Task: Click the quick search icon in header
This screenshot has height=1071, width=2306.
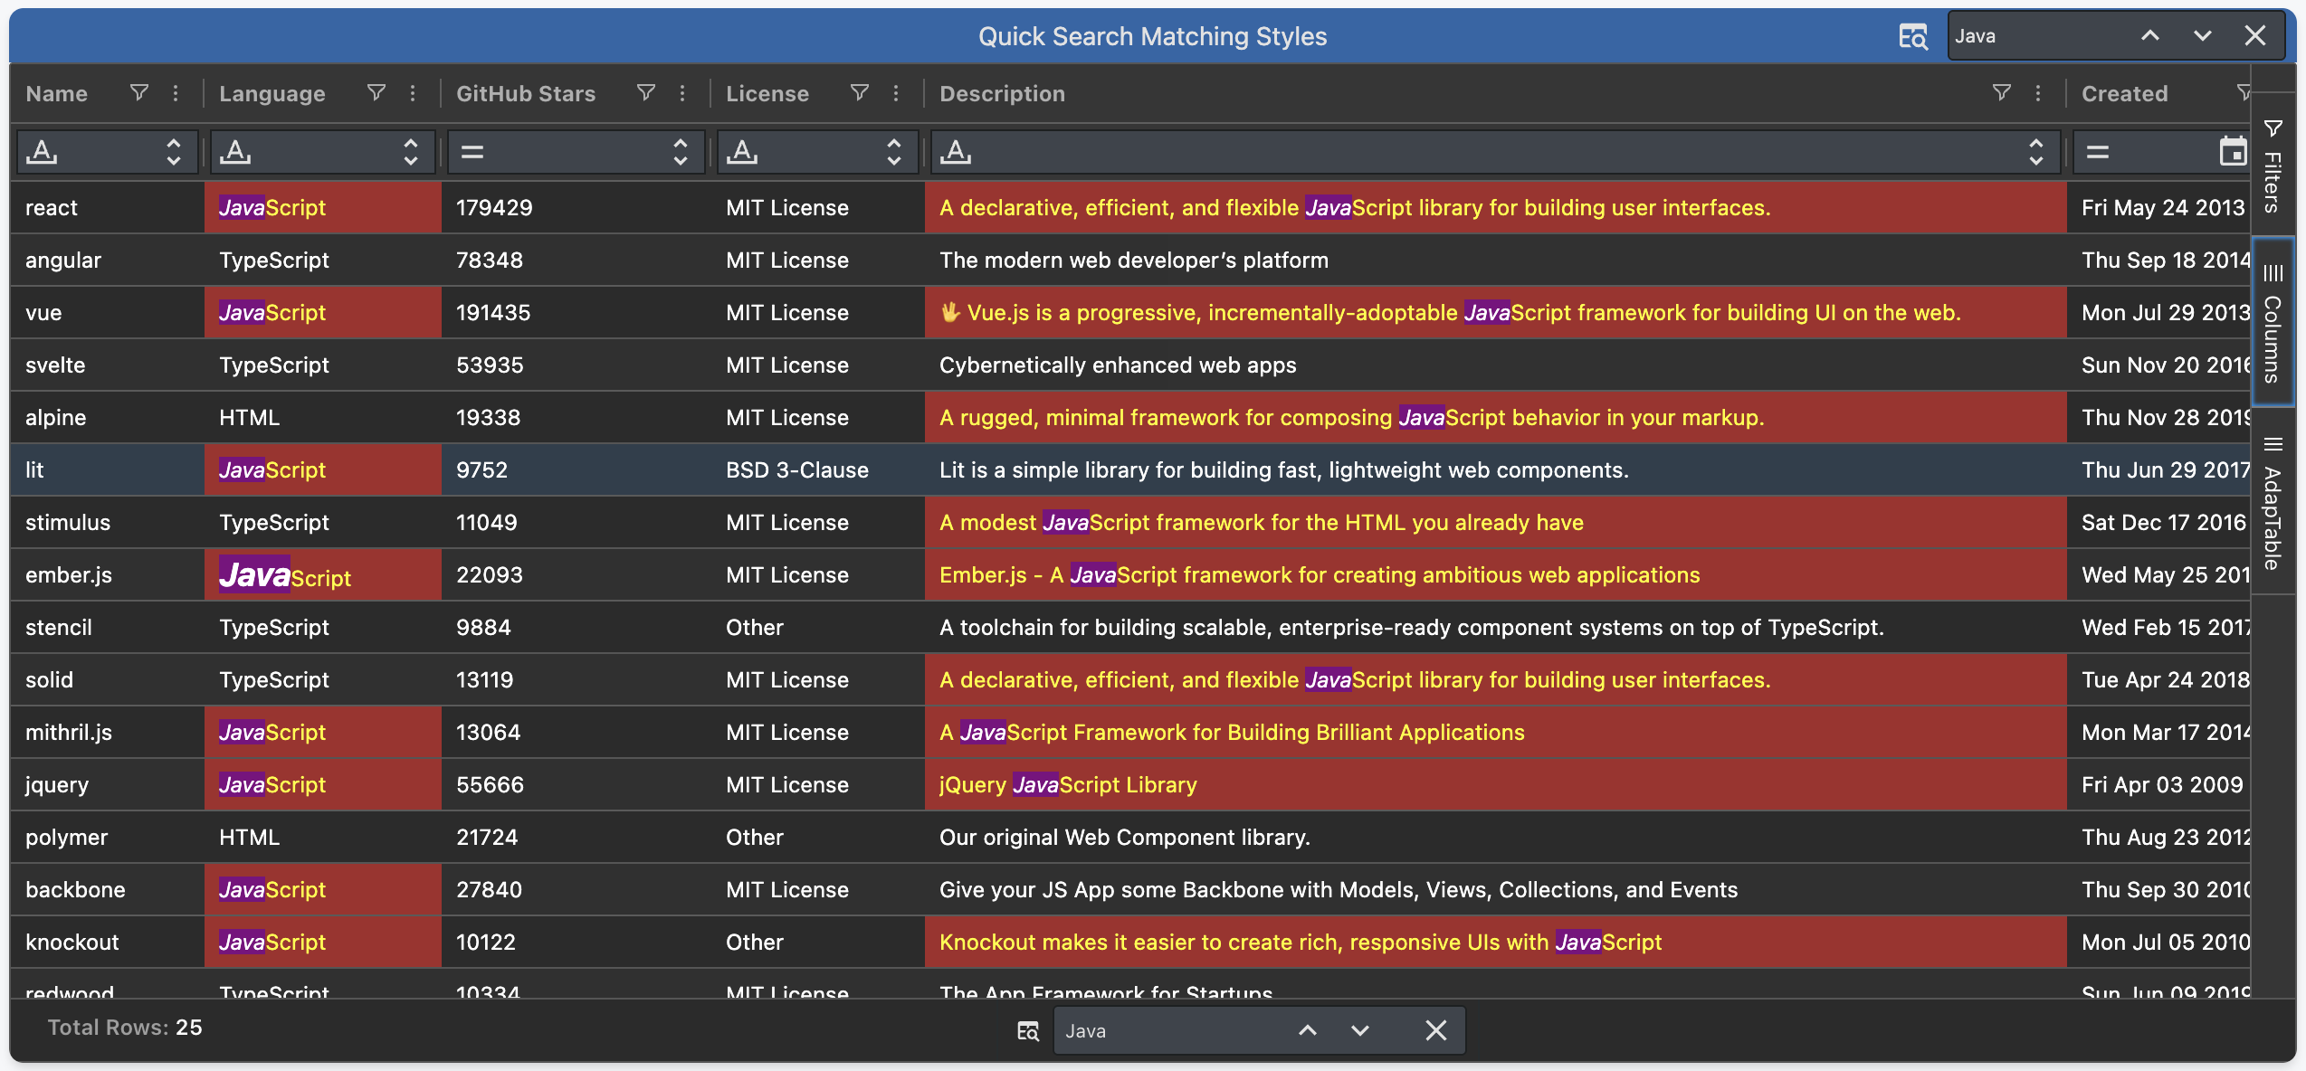Action: coord(1912,36)
